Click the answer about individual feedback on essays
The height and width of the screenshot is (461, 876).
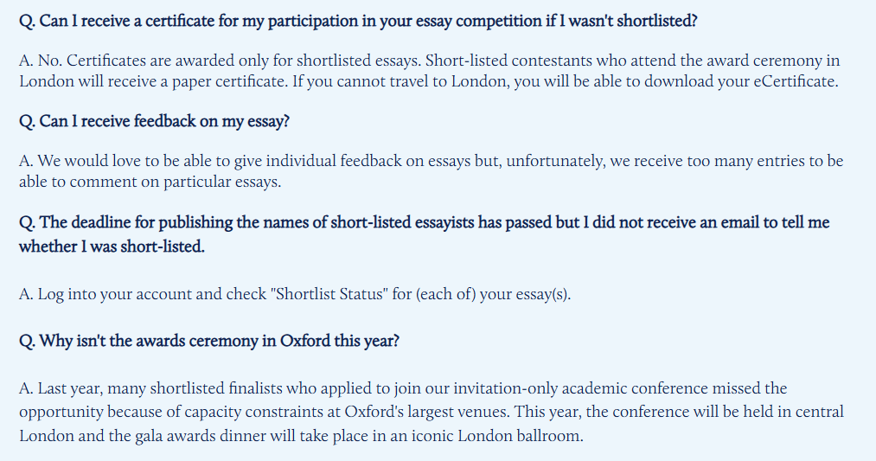pyautogui.click(x=431, y=171)
